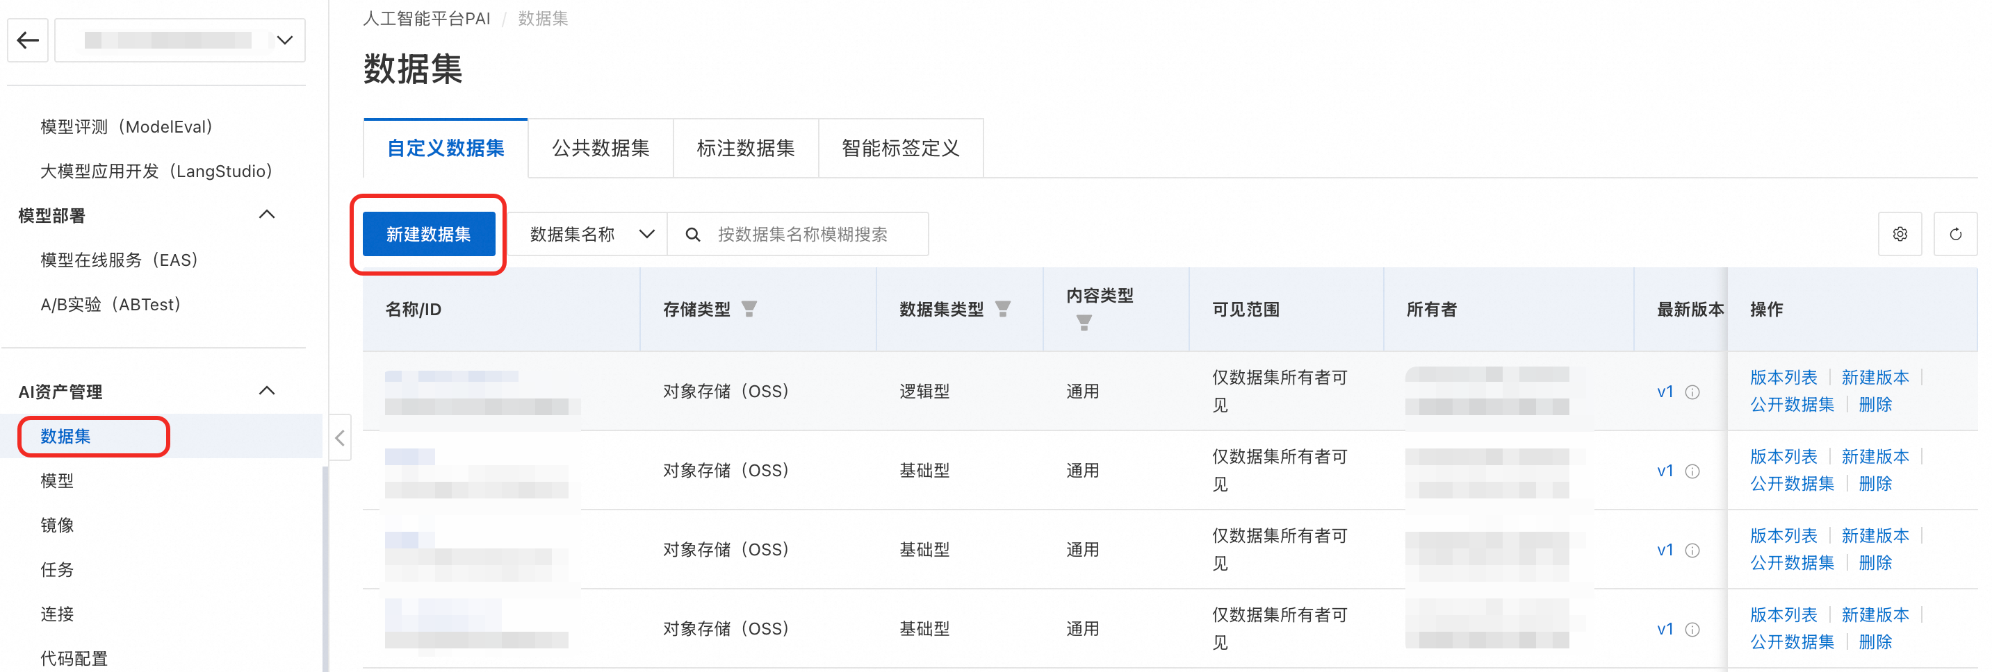Screen dimensions: 1992x672
Task: Switch to the 自定义数据集 tab
Action: pyautogui.click(x=446, y=149)
